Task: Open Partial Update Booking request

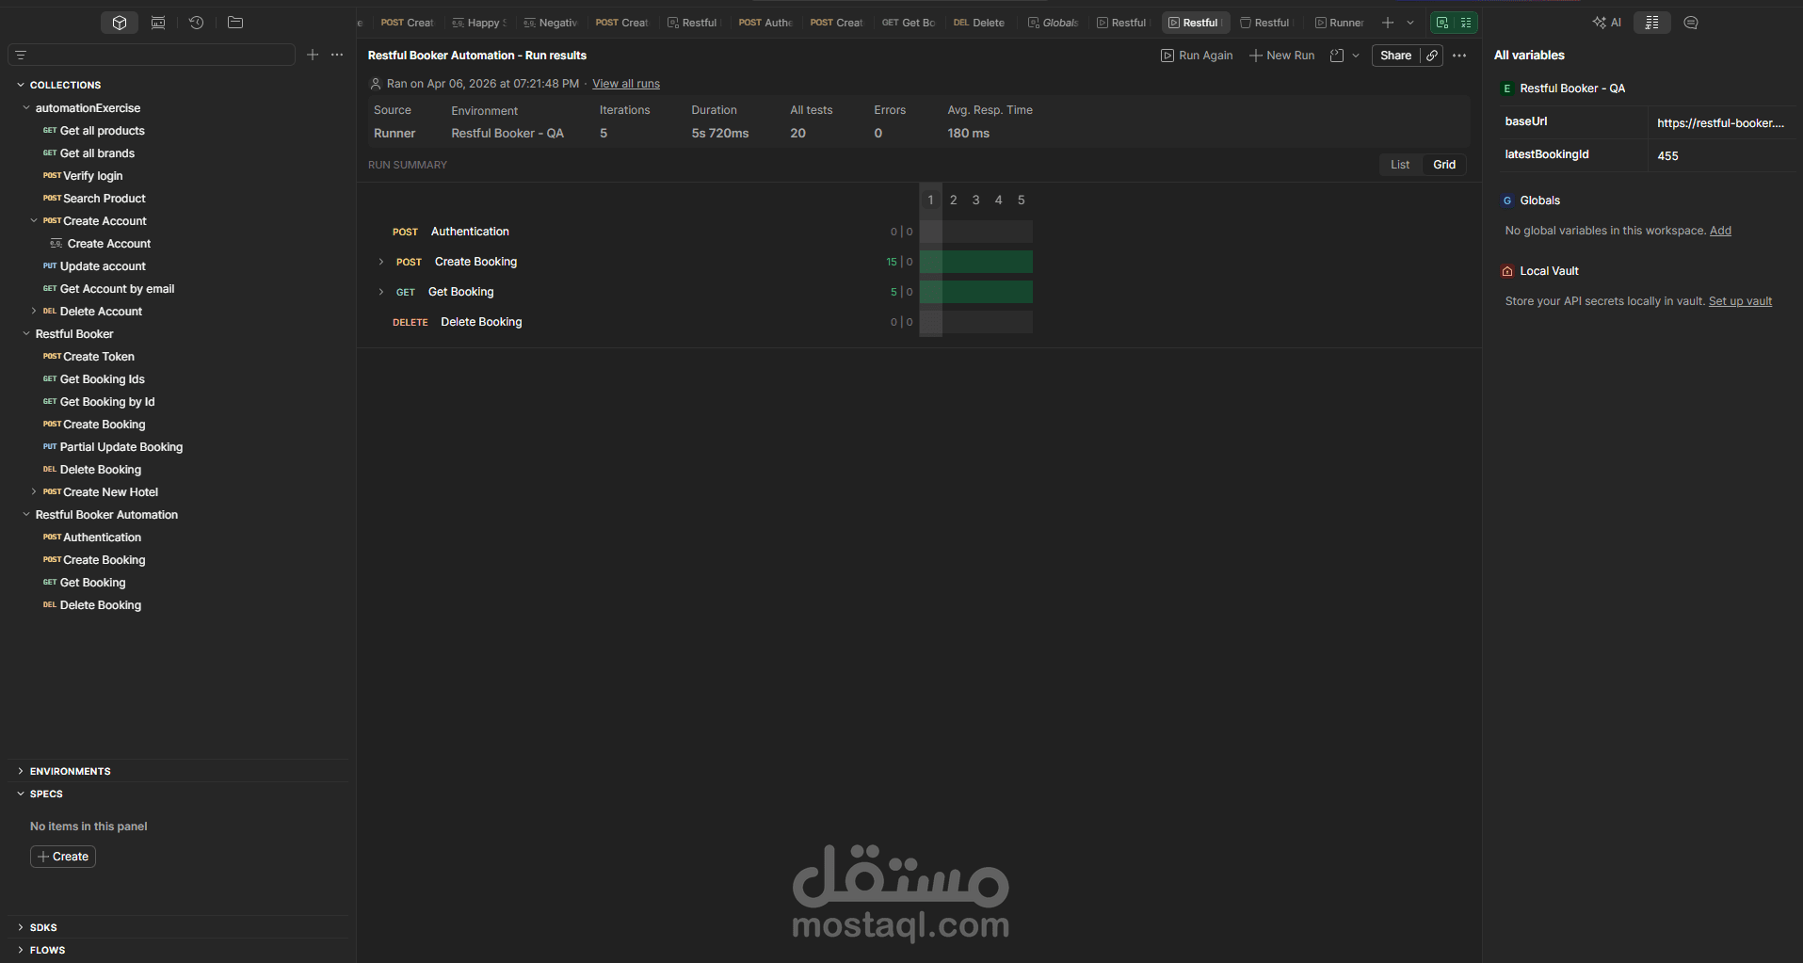Action: (121, 447)
